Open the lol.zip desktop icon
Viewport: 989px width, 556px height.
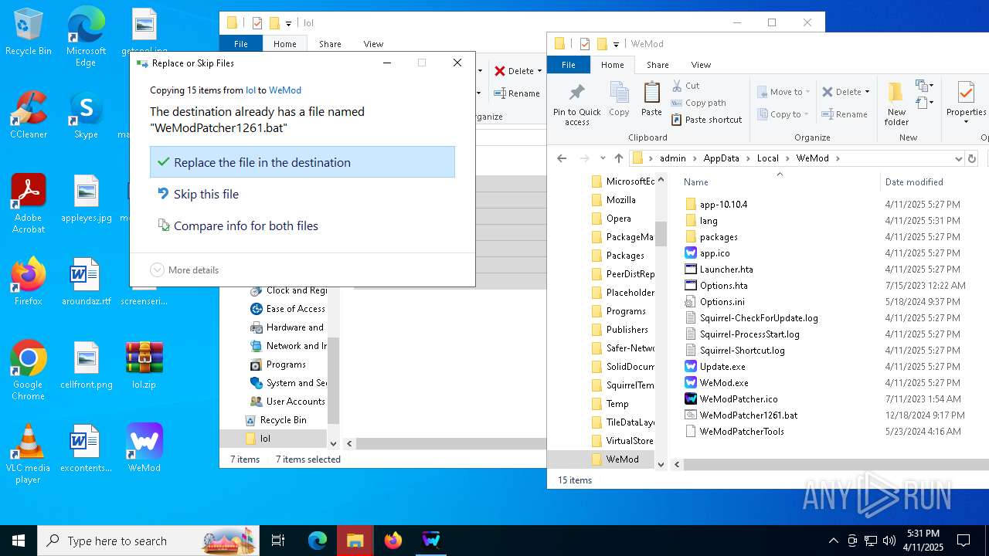point(144,366)
